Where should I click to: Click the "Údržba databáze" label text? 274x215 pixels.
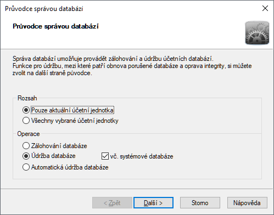[53, 156]
